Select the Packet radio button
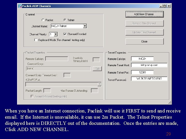186x139 pixels. coord(43,20)
